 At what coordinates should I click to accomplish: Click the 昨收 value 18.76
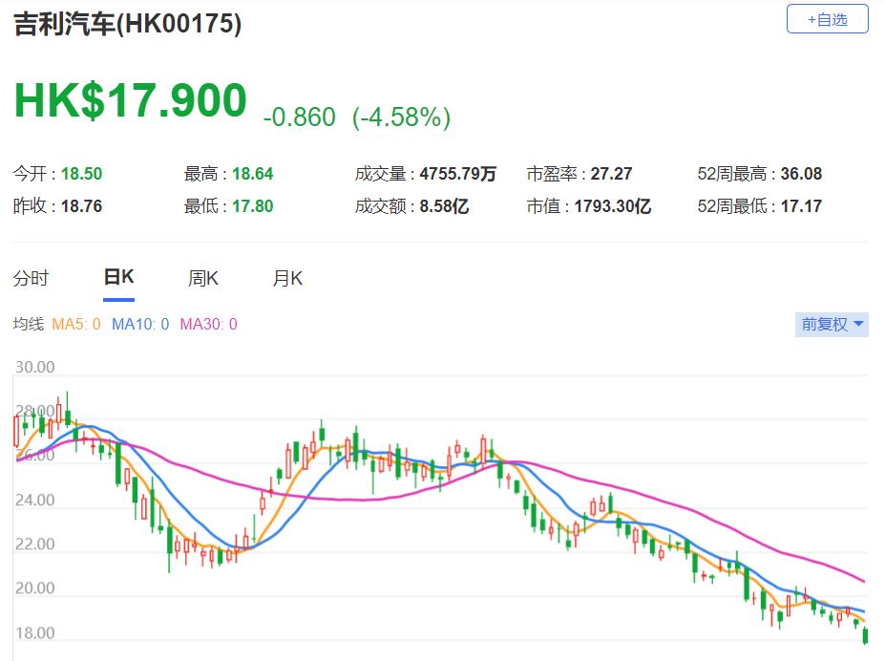(82, 206)
